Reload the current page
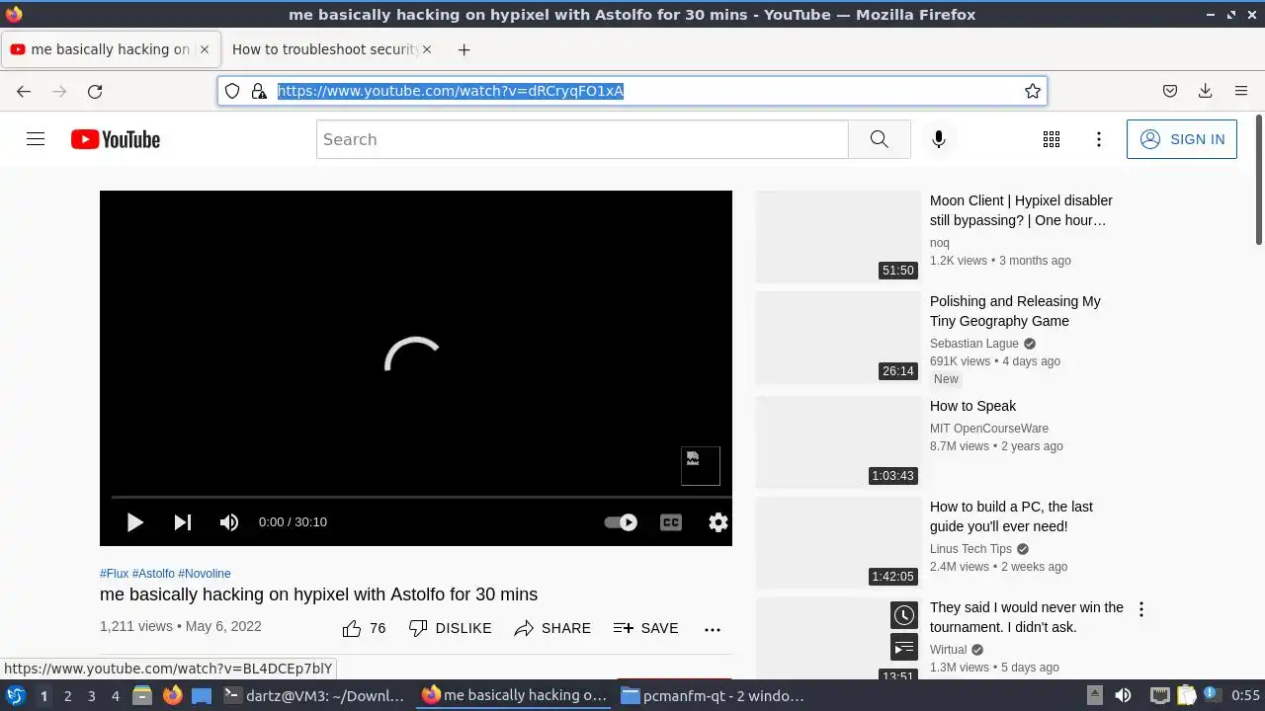This screenshot has height=711, width=1265. [95, 91]
